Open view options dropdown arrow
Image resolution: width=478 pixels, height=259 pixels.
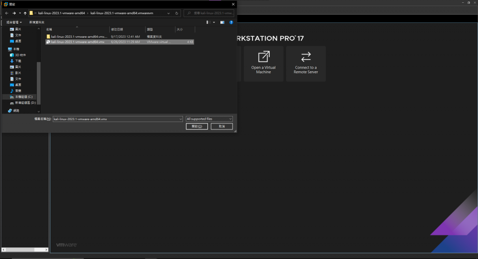(214, 22)
